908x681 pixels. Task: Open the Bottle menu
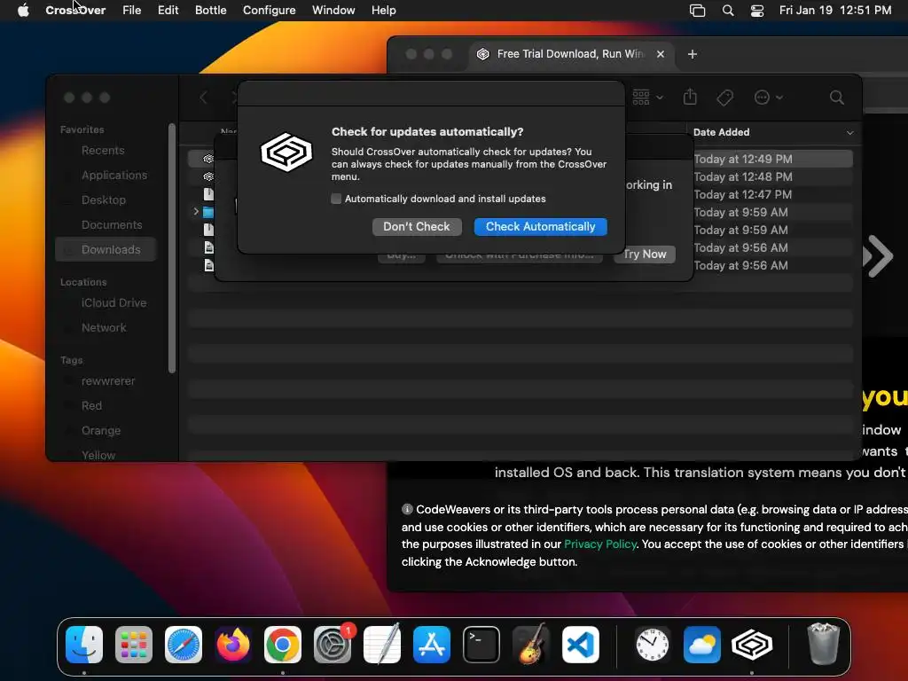(210, 10)
